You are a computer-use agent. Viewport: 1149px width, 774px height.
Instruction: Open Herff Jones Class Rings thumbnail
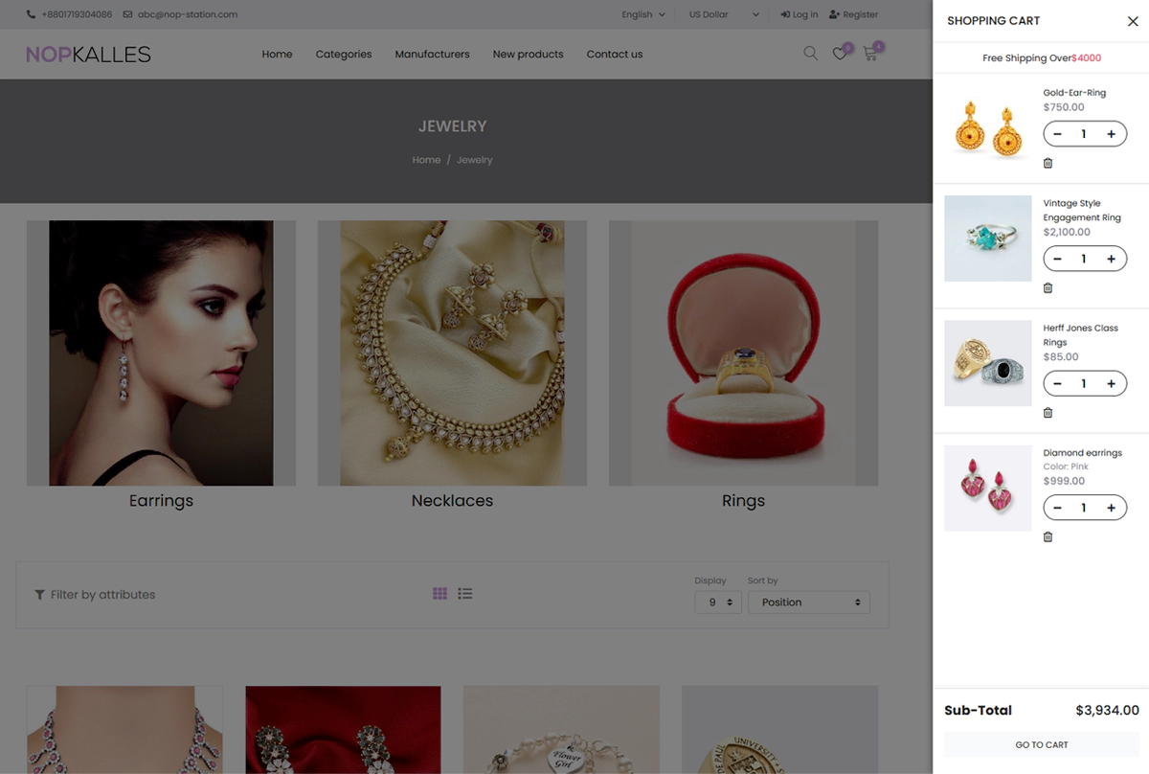pyautogui.click(x=988, y=363)
